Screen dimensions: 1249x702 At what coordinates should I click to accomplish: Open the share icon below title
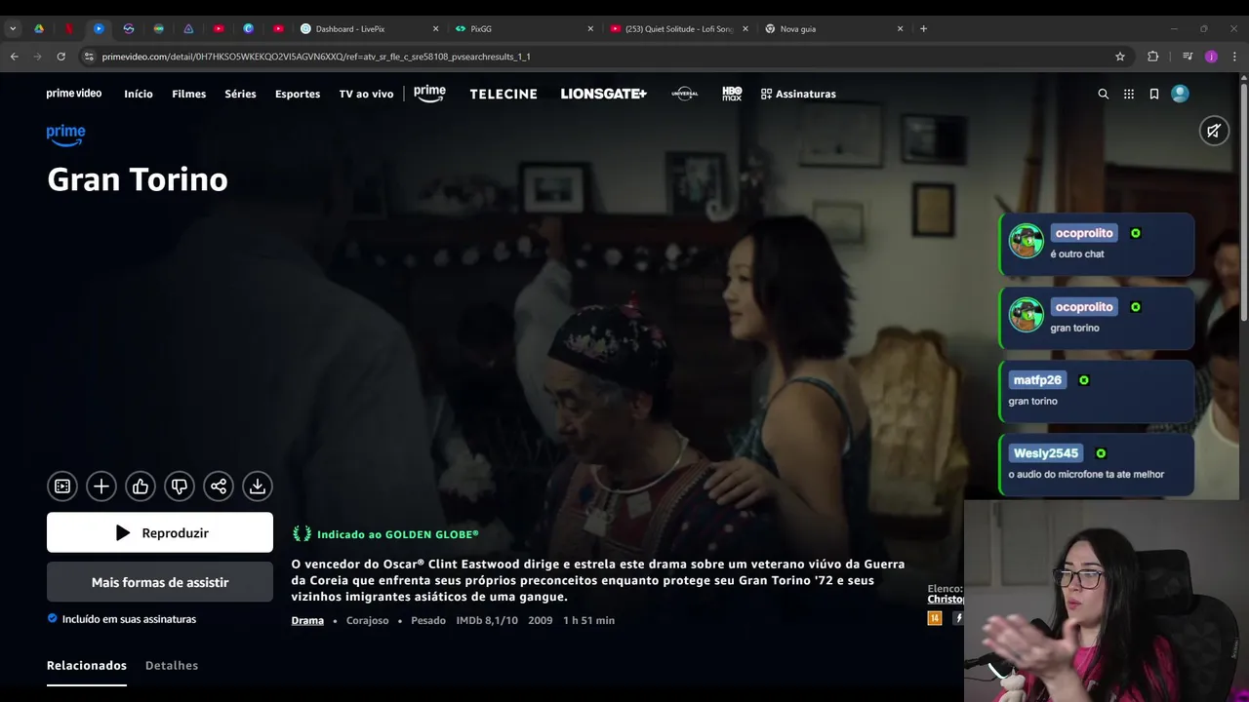[x=219, y=486]
